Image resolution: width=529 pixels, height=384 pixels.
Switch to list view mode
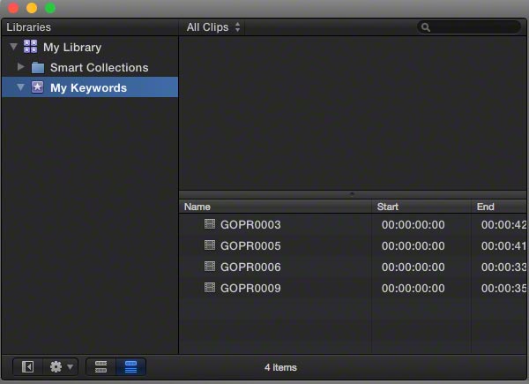pyautogui.click(x=130, y=366)
